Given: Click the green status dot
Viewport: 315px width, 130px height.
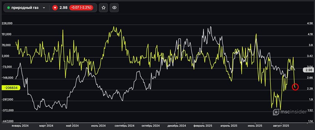Looking at the screenshot, I should pos(9,8).
